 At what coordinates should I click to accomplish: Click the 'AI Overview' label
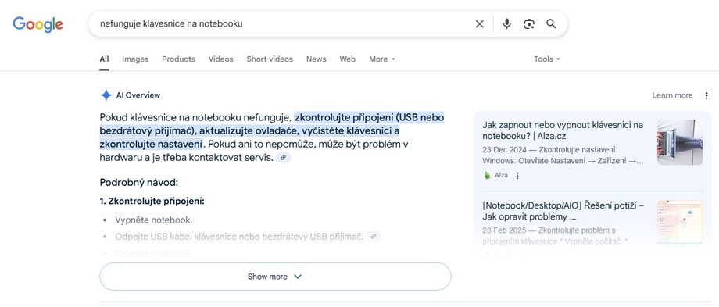point(138,95)
